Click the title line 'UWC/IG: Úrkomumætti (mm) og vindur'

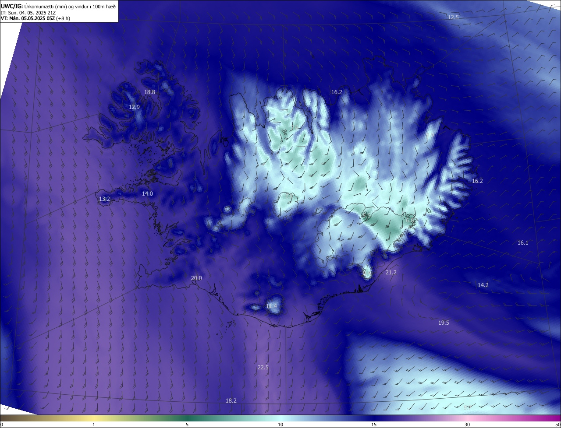point(58,6)
